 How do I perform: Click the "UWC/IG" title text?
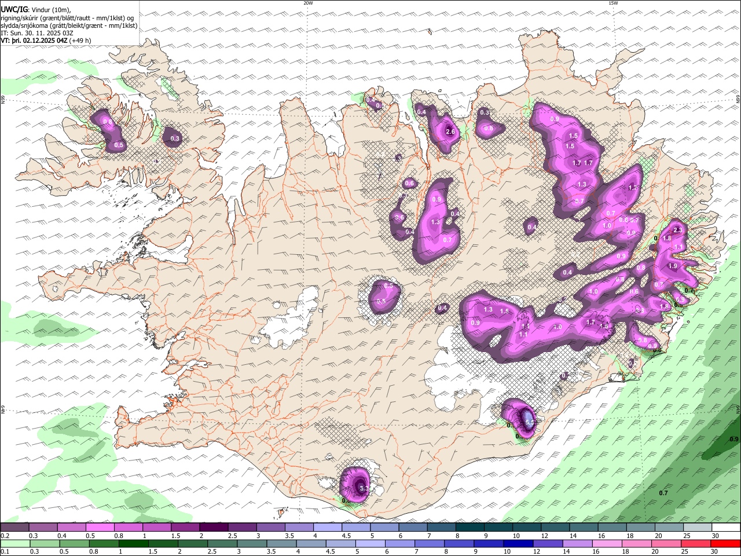[14, 9]
